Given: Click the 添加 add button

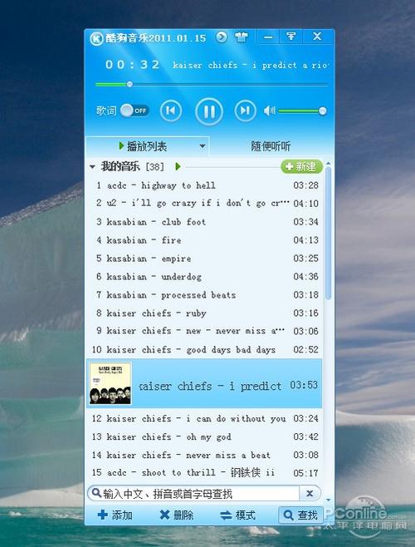Looking at the screenshot, I should click(x=115, y=515).
